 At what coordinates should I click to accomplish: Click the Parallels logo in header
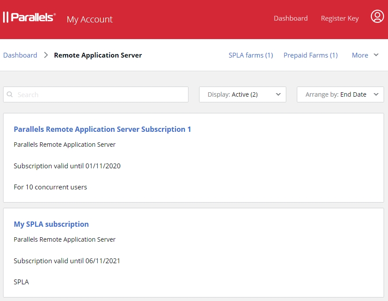29,18
